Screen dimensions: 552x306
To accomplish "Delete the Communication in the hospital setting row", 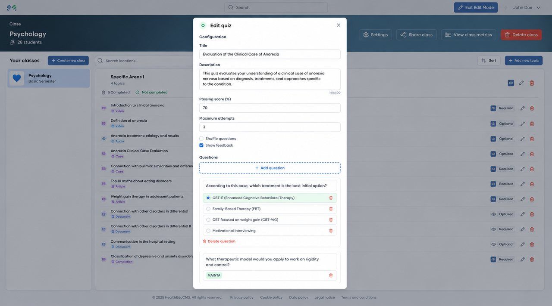I will click(532, 244).
